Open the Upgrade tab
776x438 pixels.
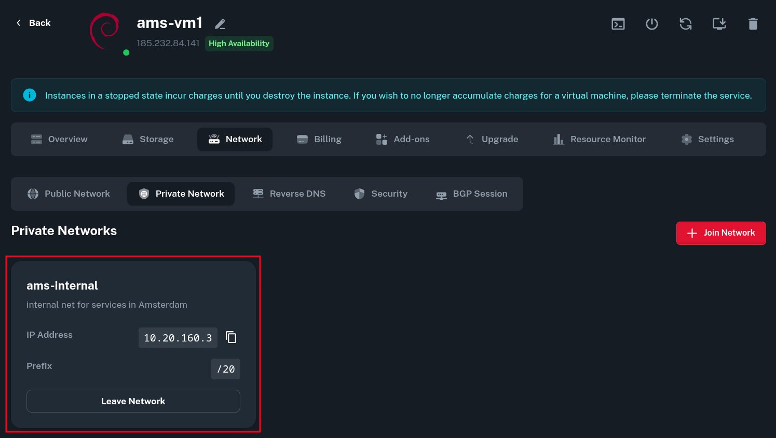click(x=492, y=139)
